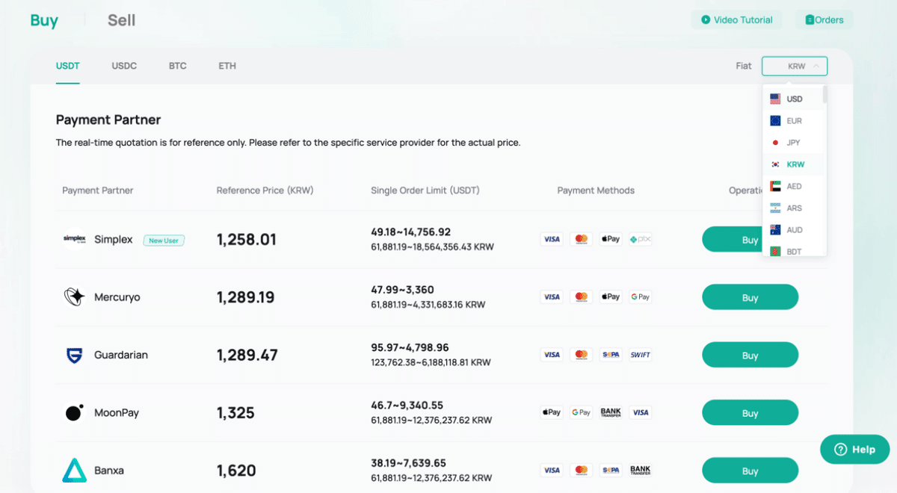Click the Simplex partner logo

pos(75,239)
